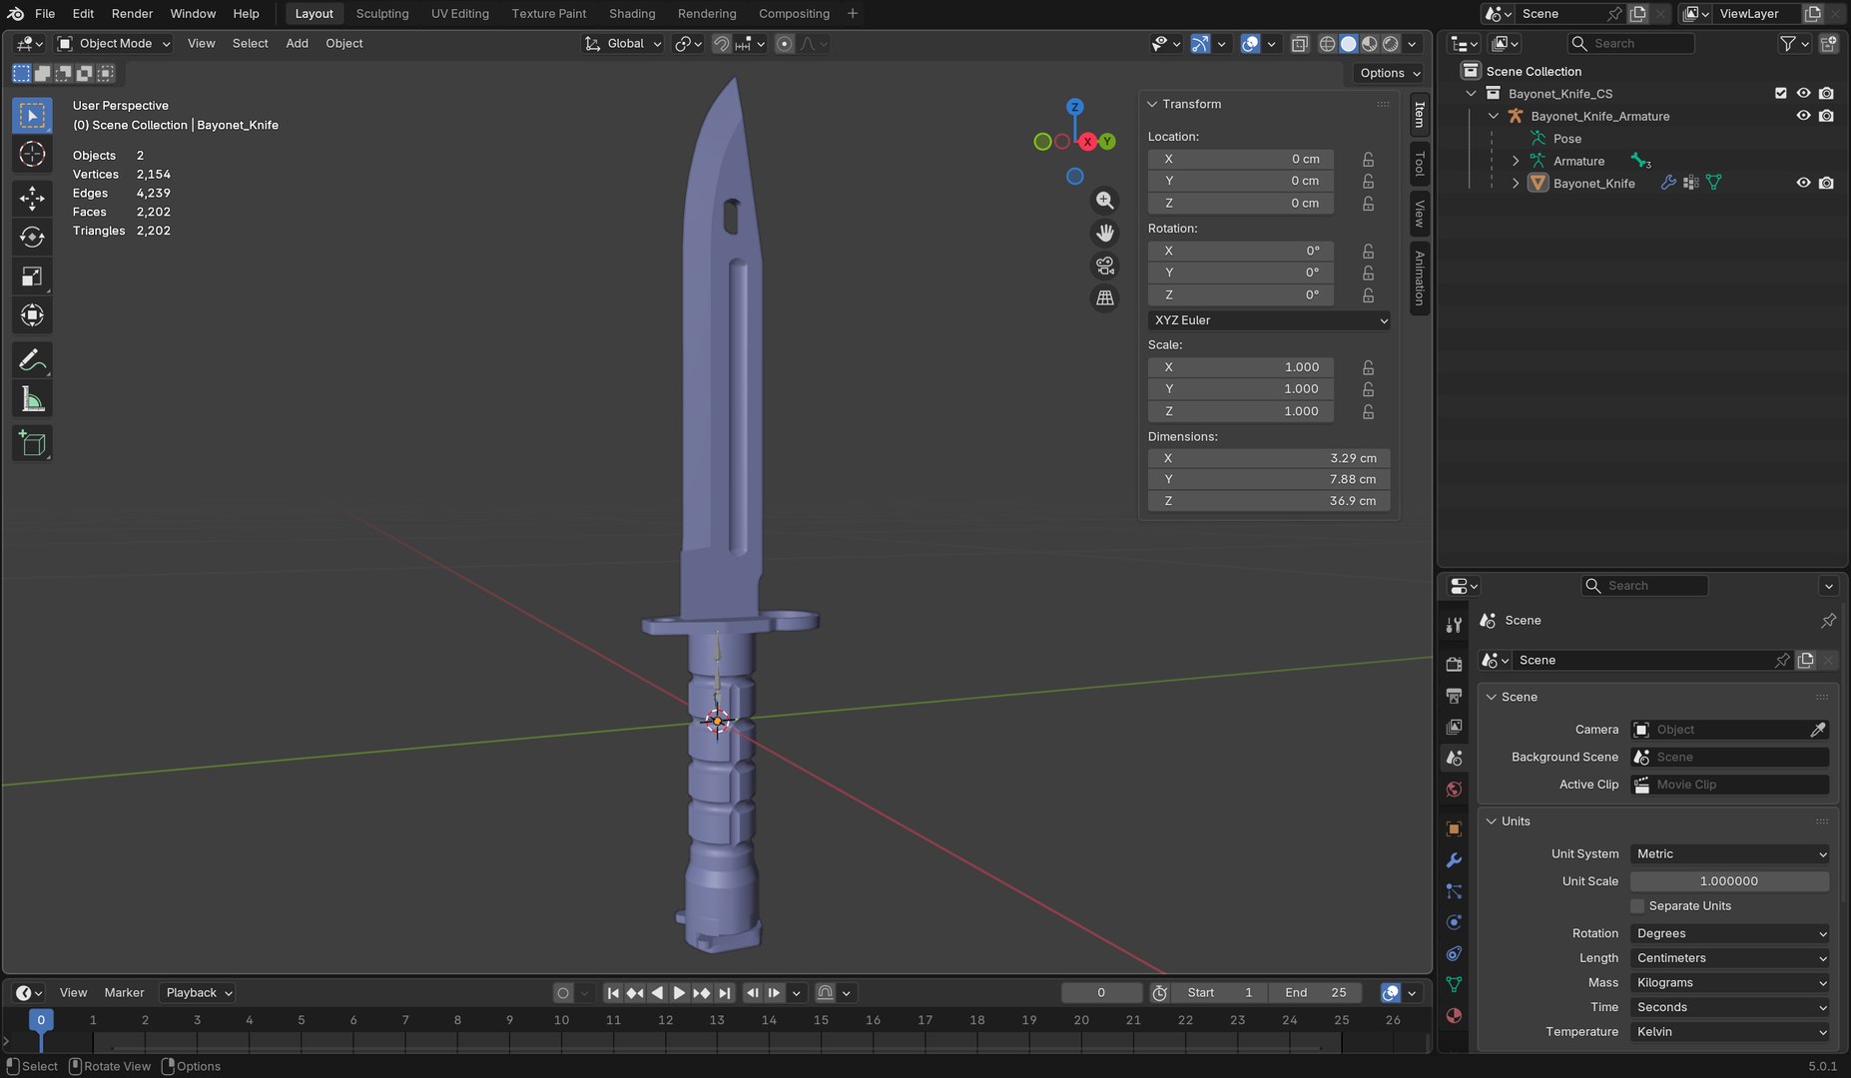The image size is (1851, 1078).
Task: Collapse the Units panel
Action: [1491, 821]
